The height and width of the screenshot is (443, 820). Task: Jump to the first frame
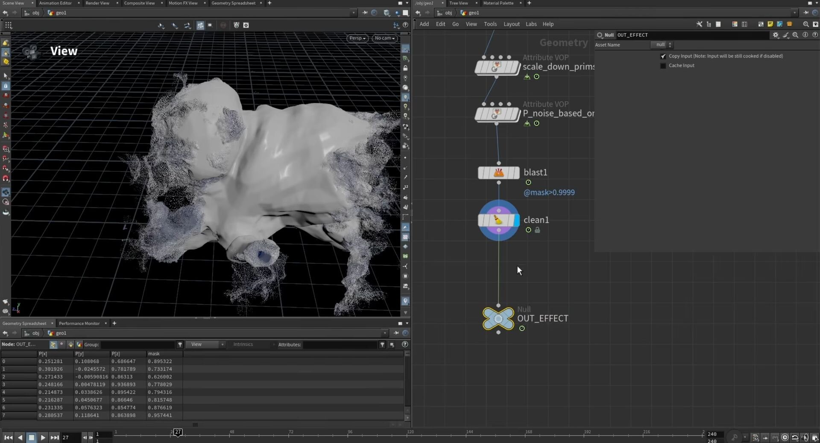8,437
